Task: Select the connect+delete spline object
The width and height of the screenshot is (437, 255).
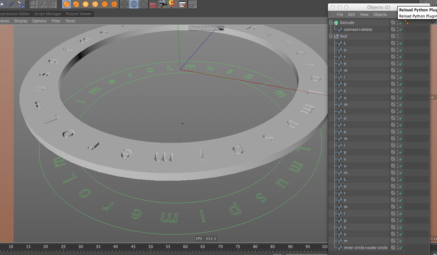Action: click(358, 29)
